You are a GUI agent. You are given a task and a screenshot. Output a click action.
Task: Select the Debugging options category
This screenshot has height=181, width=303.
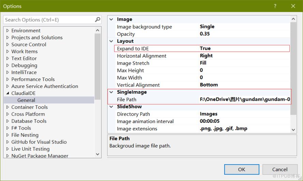tap(24, 65)
